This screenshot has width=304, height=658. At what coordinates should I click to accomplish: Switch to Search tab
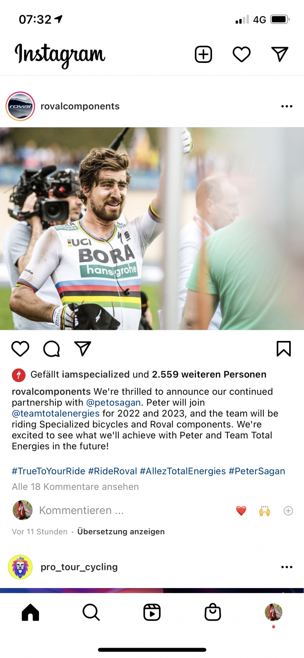click(x=91, y=612)
